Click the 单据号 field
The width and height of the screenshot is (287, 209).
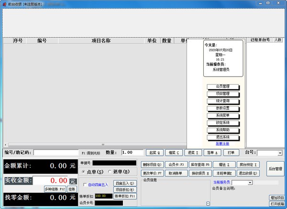[x=114, y=163]
